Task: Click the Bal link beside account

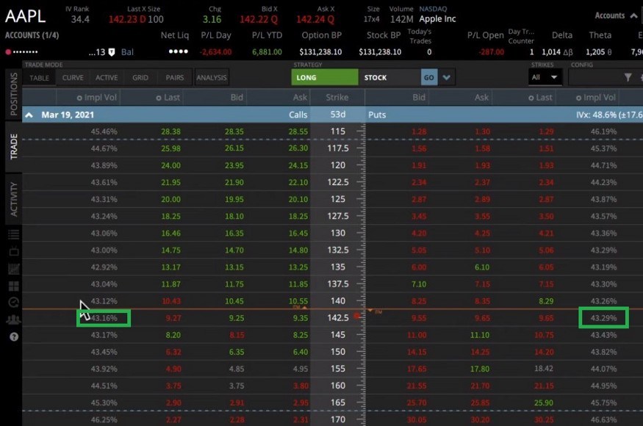Action: coord(127,52)
